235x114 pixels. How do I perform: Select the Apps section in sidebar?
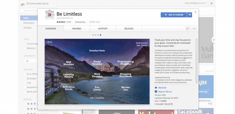(29, 18)
